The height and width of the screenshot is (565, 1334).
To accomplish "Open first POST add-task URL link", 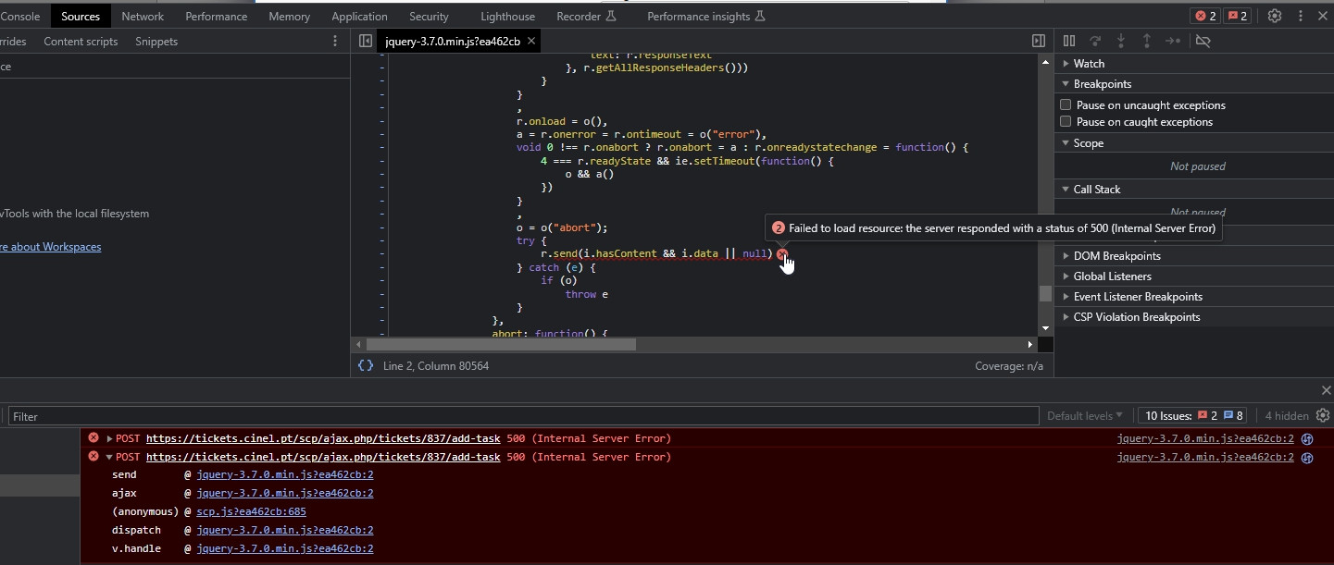I will coord(323,438).
